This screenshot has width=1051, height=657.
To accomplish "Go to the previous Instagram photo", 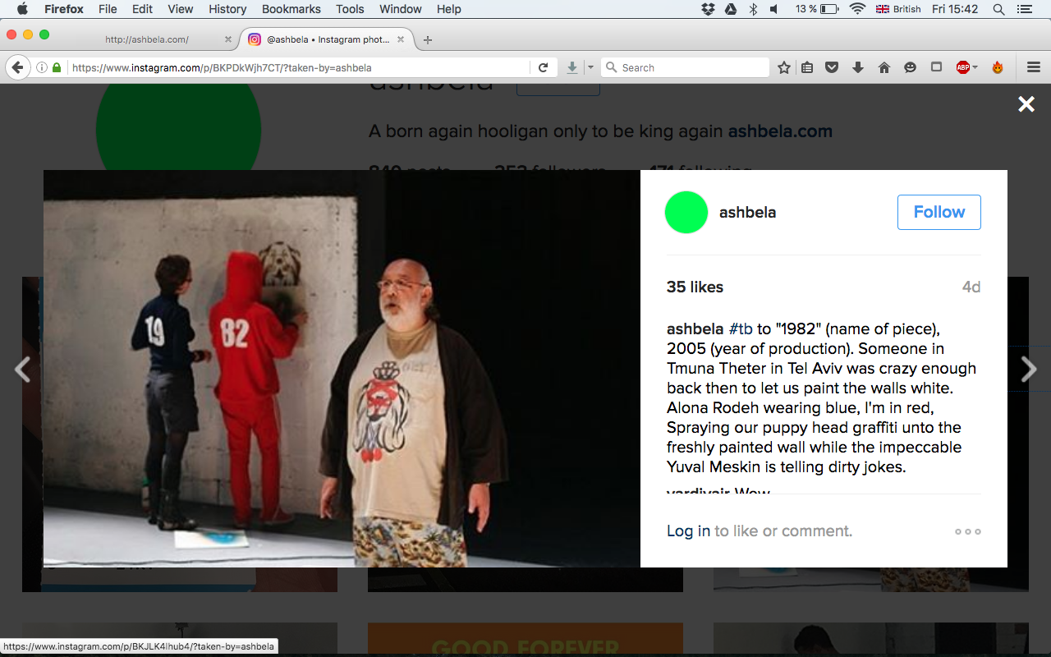I will 22,370.
